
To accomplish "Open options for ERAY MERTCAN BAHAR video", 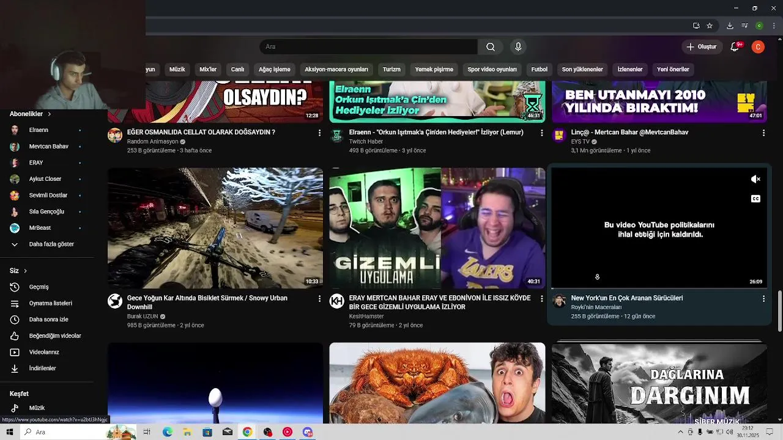I will (541, 298).
